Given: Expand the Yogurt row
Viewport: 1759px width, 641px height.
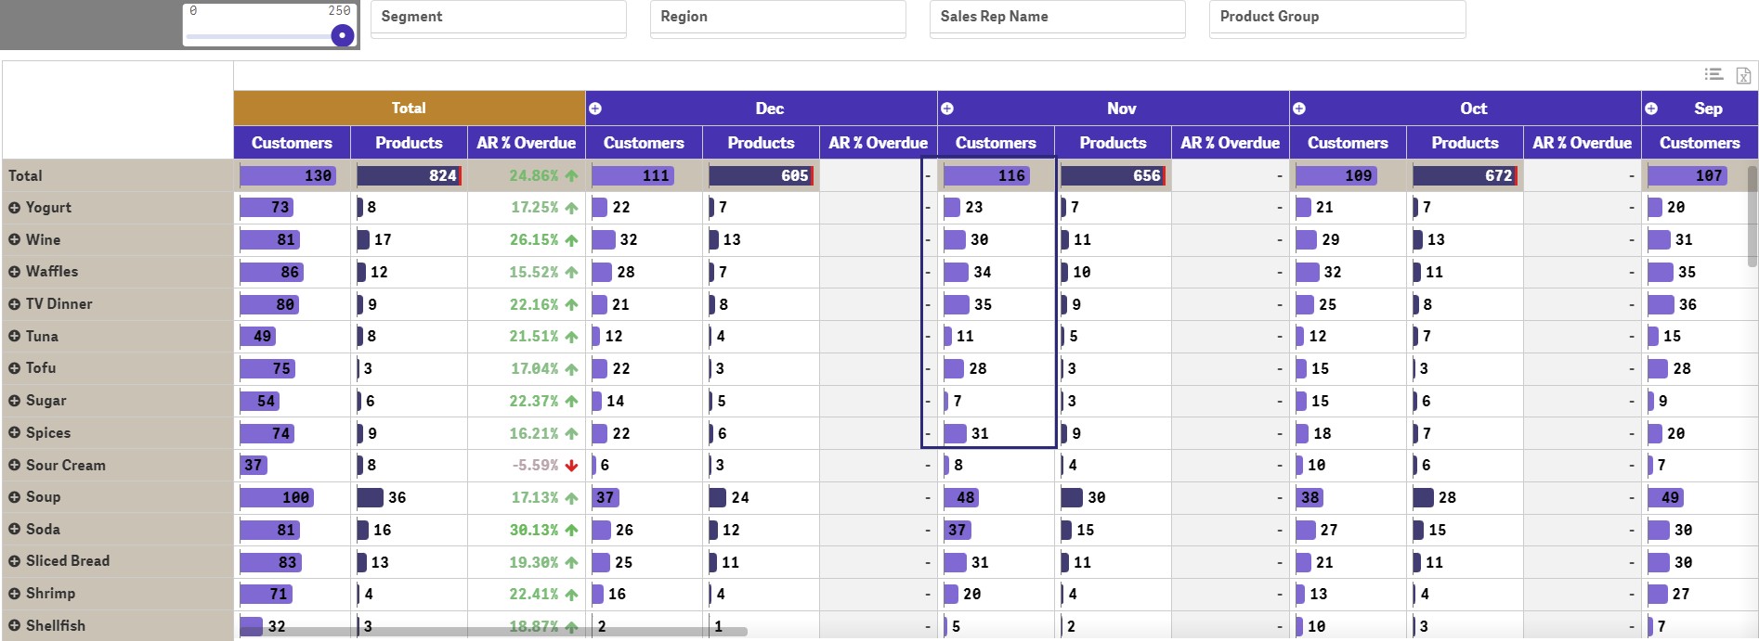Looking at the screenshot, I should click(x=14, y=208).
